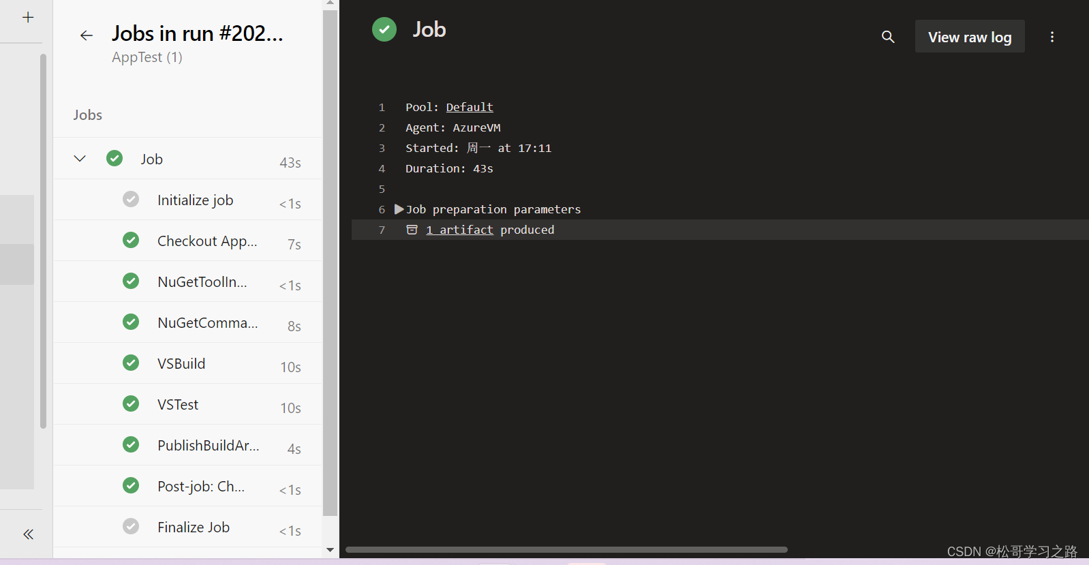The height and width of the screenshot is (565, 1089).
Task: Select the Initialize job step
Action: [187, 200]
